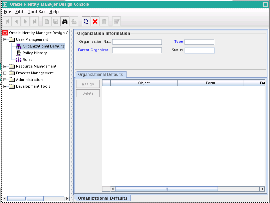
Task: Select the binoculars Query icon
Action: [x=64, y=21]
